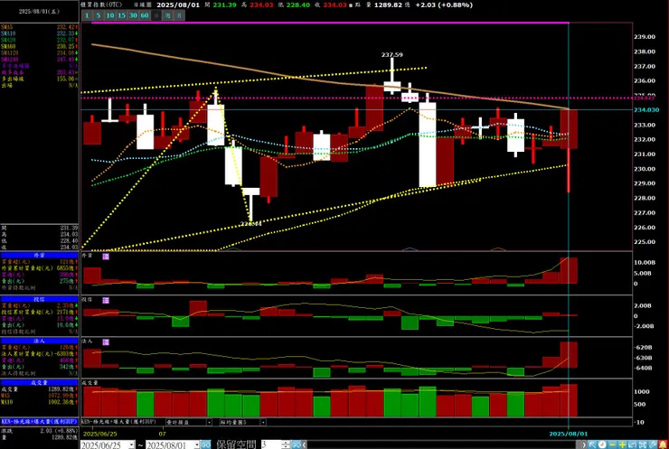This screenshot has width=669, height=449.
Task: Click the 櫃買指數(OTC) title text
Action: point(101,5)
